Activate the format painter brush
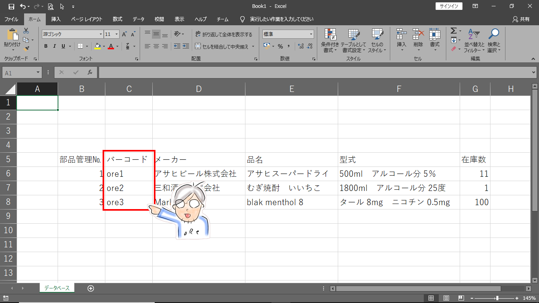539x303 pixels. [x=26, y=49]
